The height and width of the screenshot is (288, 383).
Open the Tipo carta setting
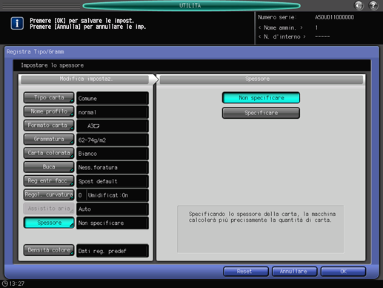tap(49, 97)
